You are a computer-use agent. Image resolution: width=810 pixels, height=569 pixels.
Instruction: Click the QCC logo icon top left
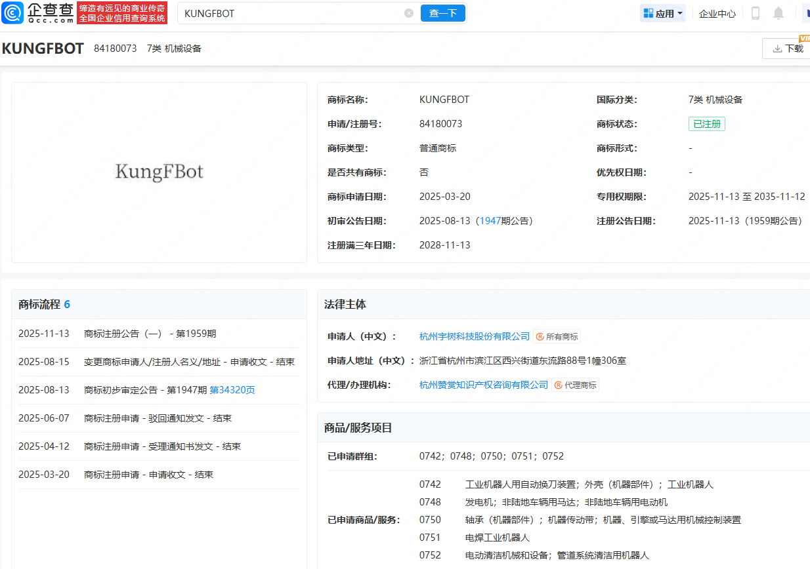(12, 12)
